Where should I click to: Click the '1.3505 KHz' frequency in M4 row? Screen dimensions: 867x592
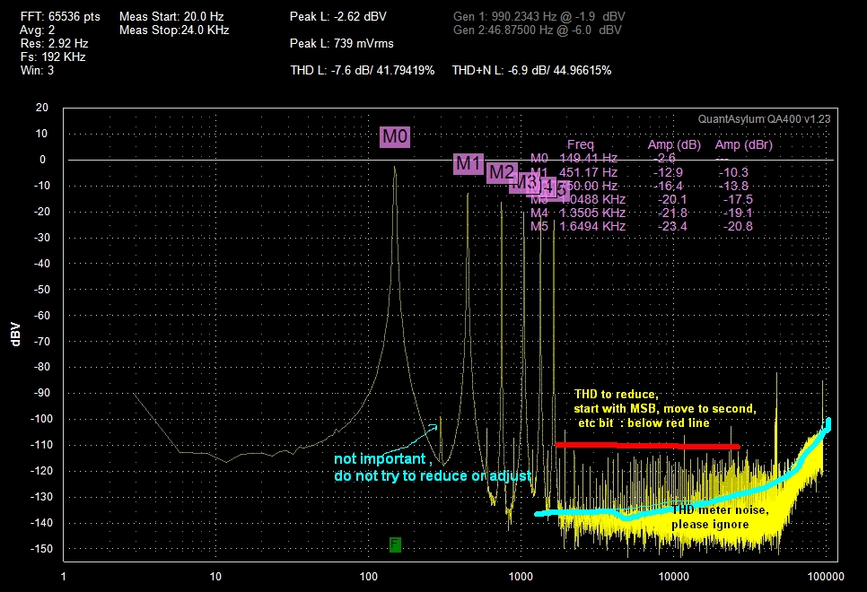[x=592, y=213]
